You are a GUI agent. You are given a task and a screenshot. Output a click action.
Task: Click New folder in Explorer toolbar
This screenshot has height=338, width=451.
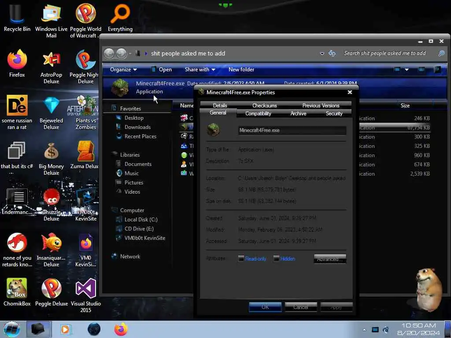[x=241, y=70]
